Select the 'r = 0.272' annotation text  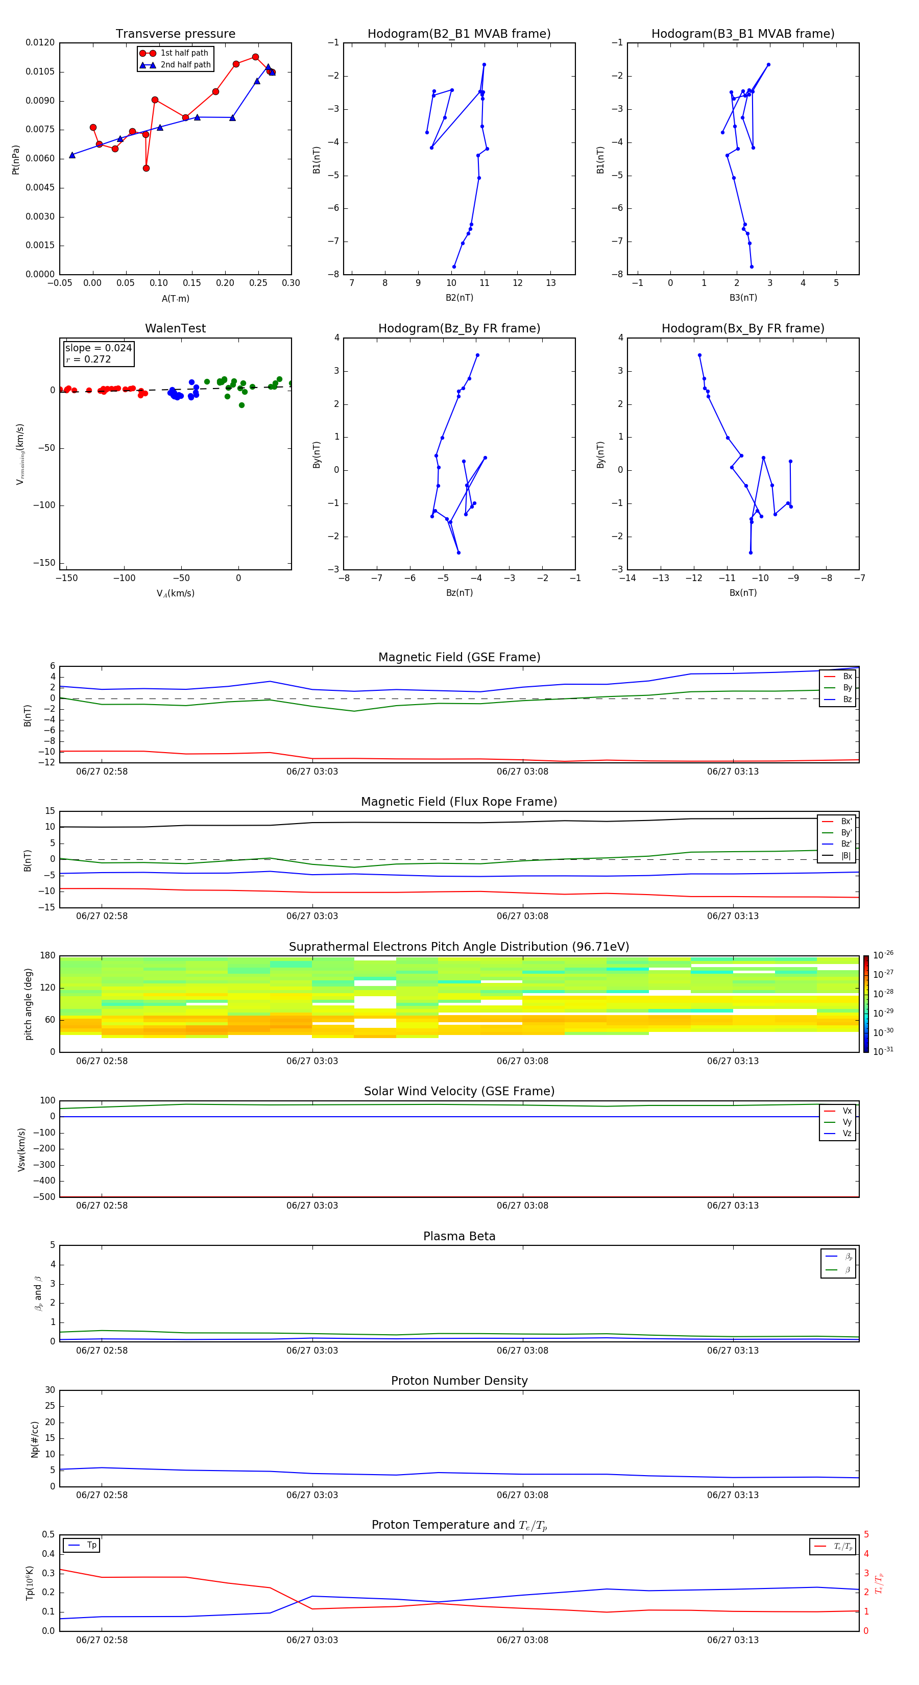[88, 359]
